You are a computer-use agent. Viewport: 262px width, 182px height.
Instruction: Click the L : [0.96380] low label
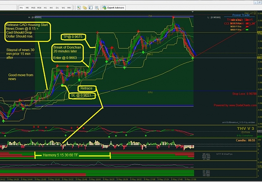pos(214,17)
